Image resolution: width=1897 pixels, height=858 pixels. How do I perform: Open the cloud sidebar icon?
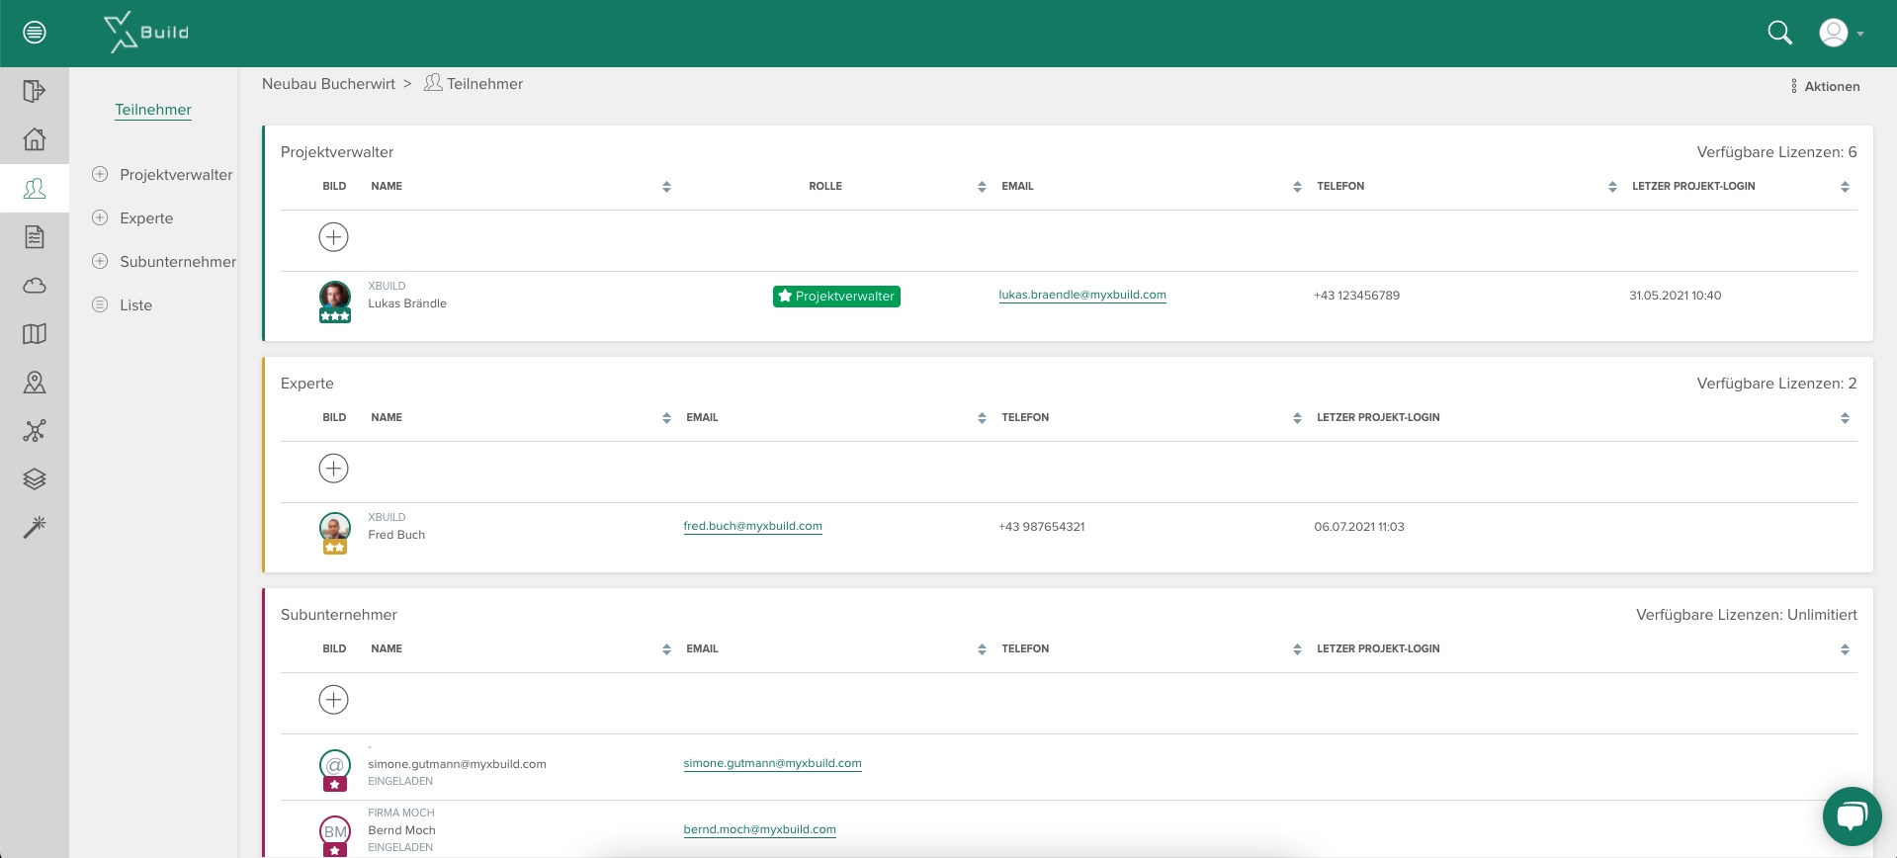[35, 286]
